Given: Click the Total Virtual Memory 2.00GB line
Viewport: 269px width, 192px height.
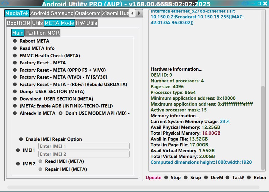Looking at the screenshot, I should pos(183,156).
